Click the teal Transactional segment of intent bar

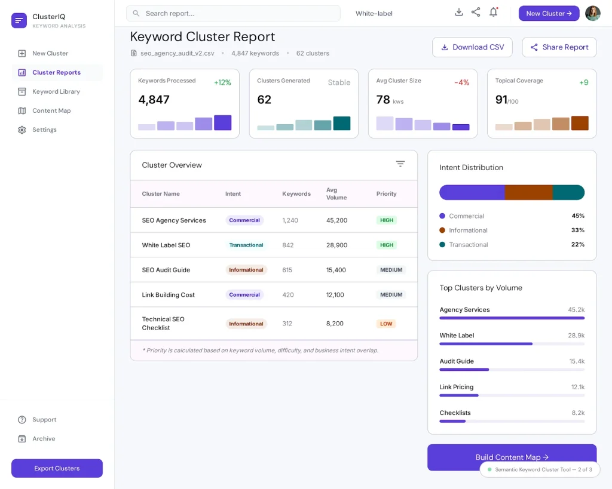[x=569, y=193]
